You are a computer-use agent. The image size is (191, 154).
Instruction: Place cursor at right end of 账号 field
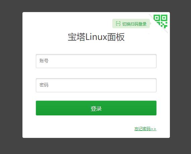click(154, 61)
